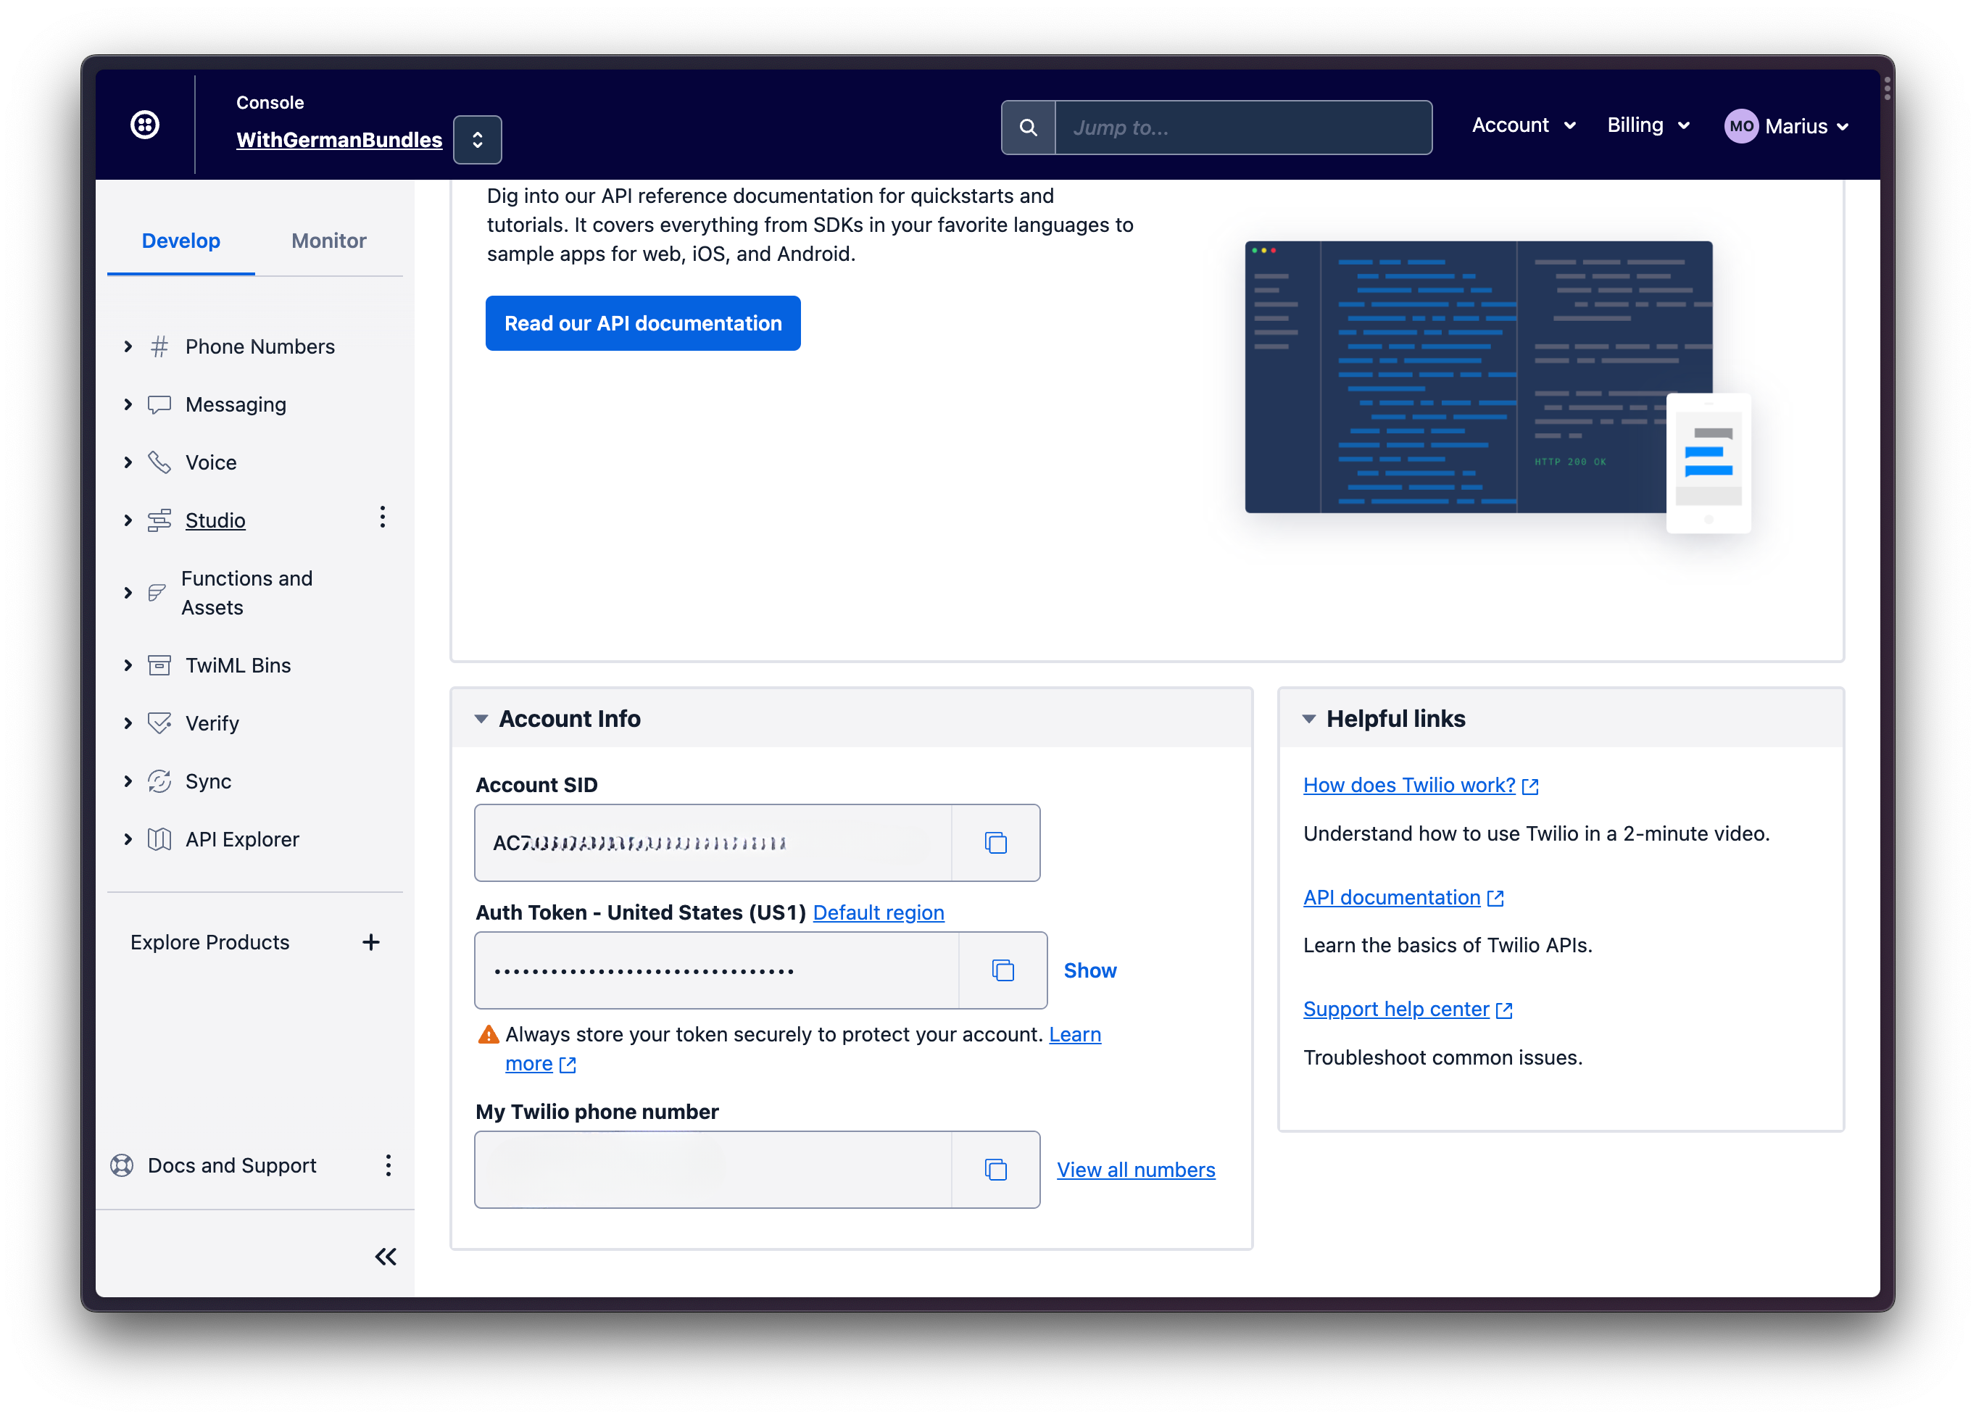Collapse the Helpful links section
Screen dimensions: 1976x1419
(1308, 719)
